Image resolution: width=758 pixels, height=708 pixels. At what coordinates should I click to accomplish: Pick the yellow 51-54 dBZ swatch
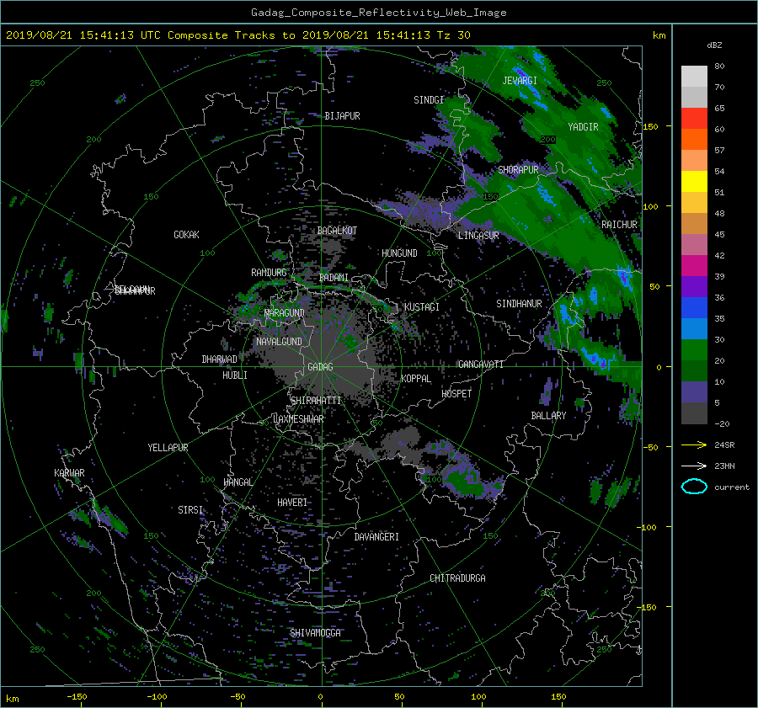694,182
